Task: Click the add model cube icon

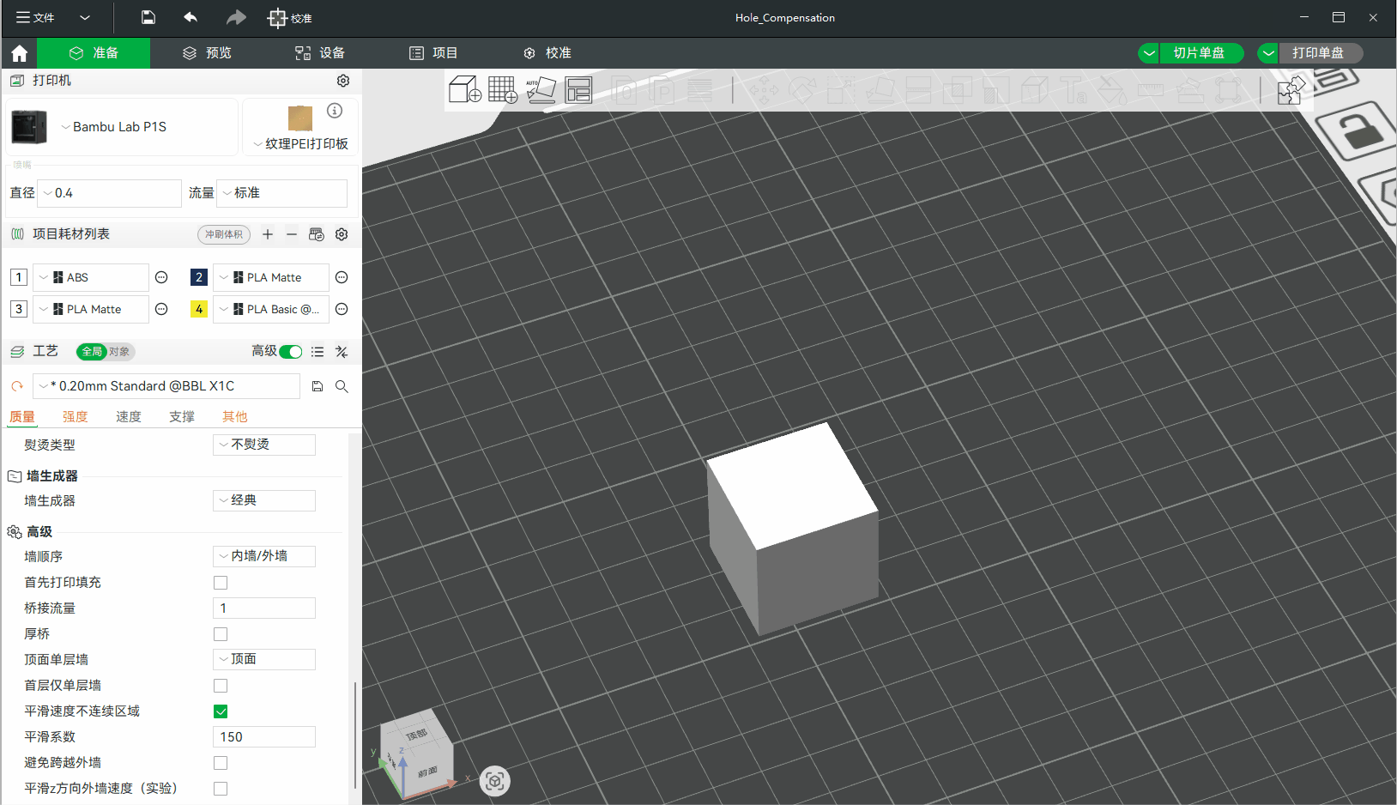Action: pos(465,89)
